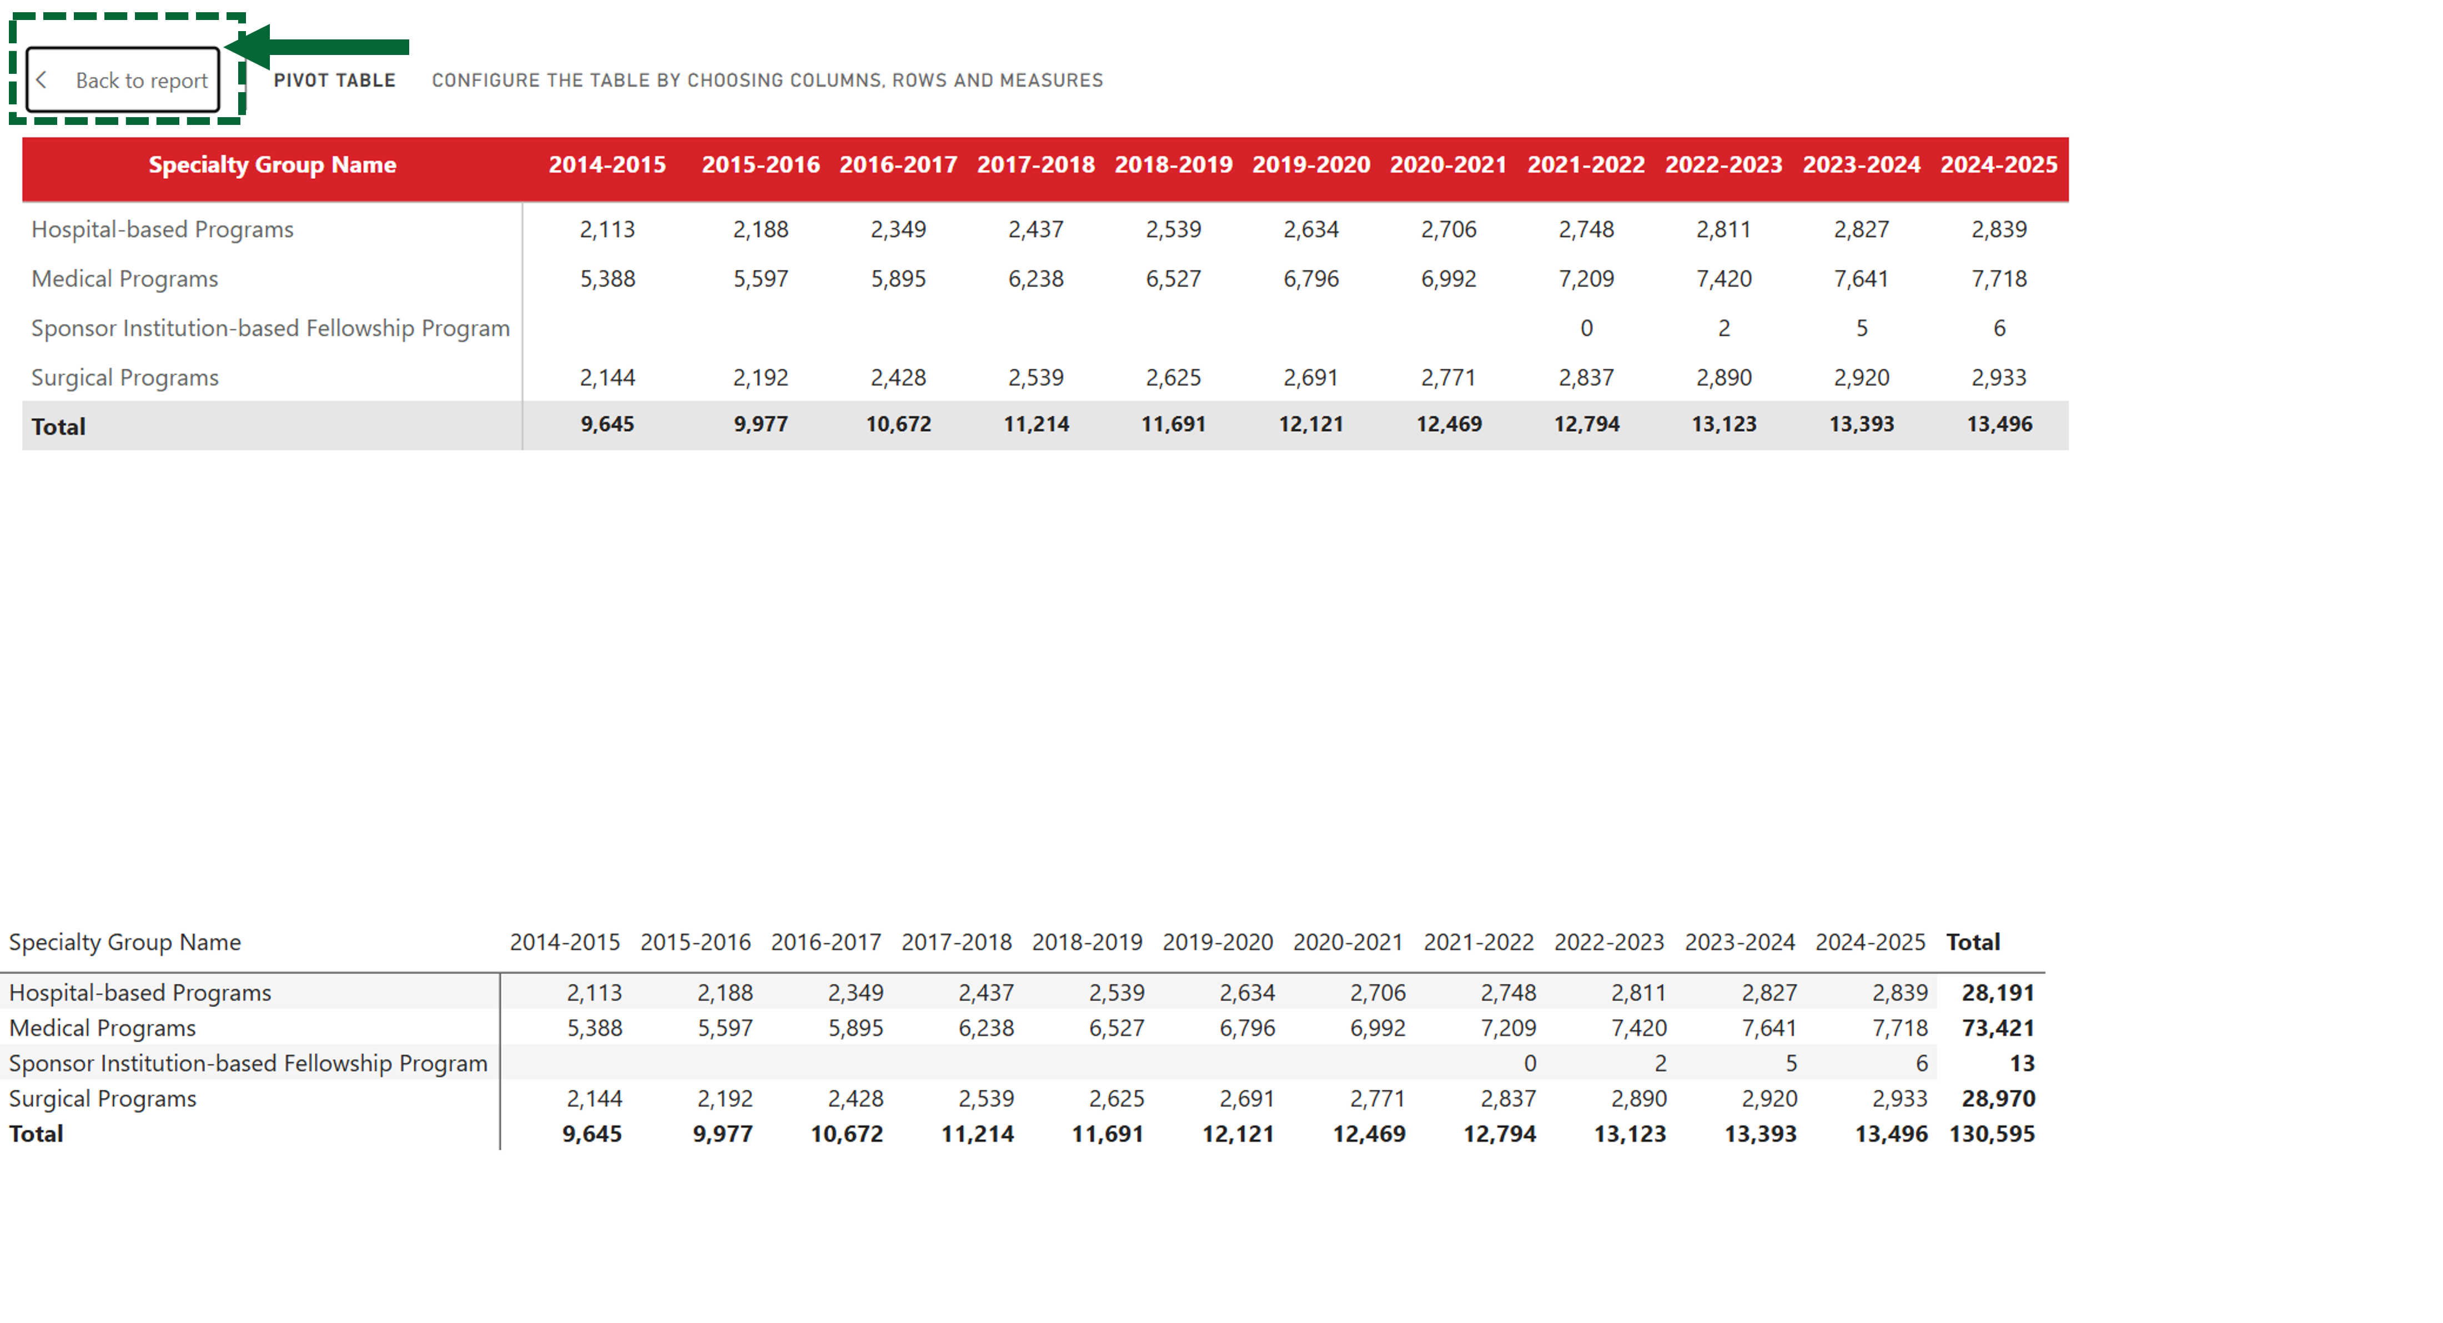This screenshot has width=2443, height=1323.
Task: Click value 7,718 in the upper table
Action: pyautogui.click(x=1998, y=279)
